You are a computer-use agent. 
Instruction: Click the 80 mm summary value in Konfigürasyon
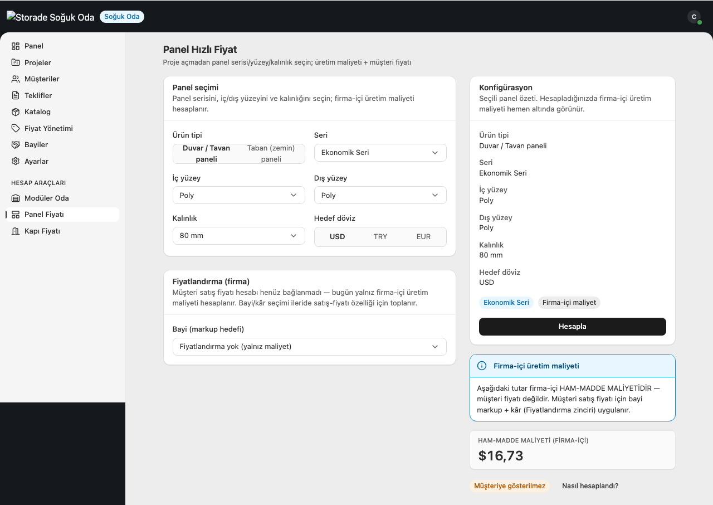point(491,255)
